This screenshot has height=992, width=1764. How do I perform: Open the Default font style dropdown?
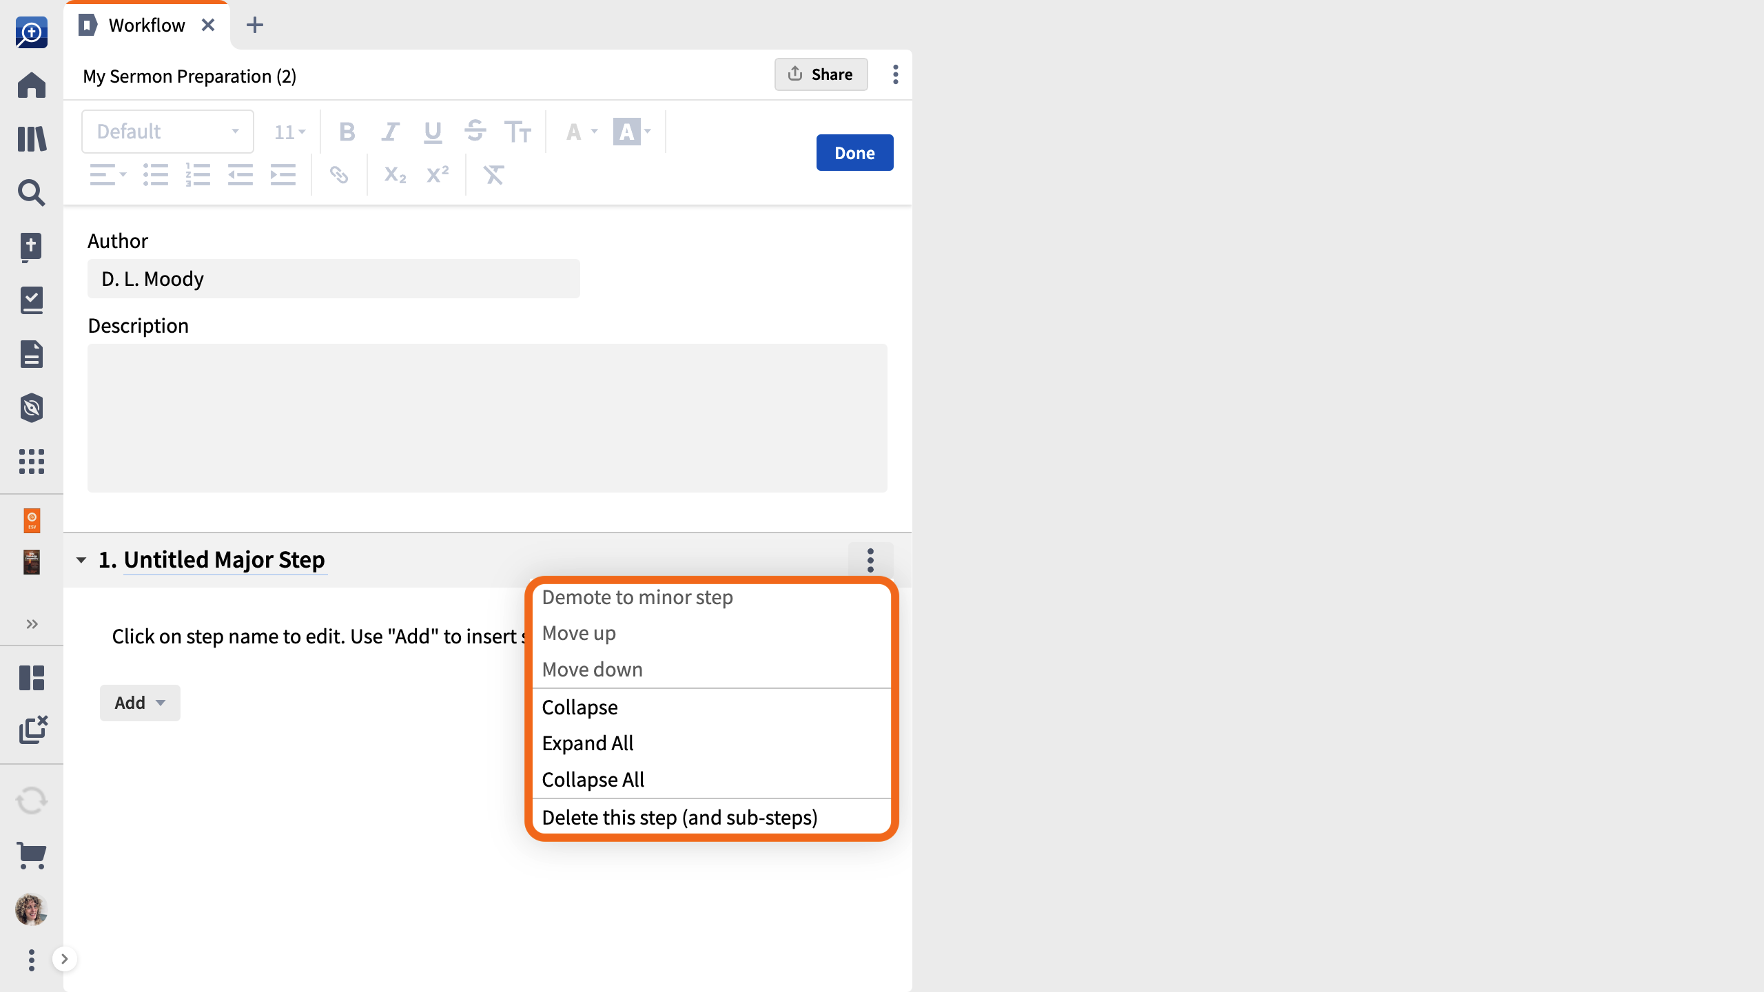click(x=167, y=132)
